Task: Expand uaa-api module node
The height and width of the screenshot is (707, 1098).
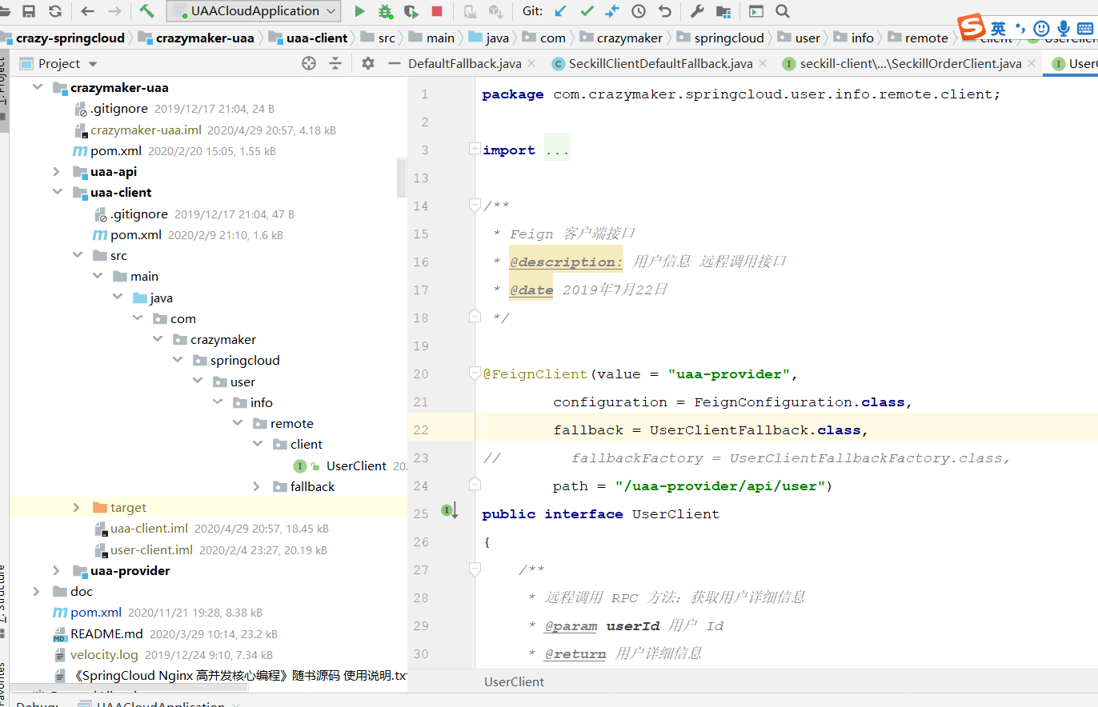Action: click(x=57, y=171)
